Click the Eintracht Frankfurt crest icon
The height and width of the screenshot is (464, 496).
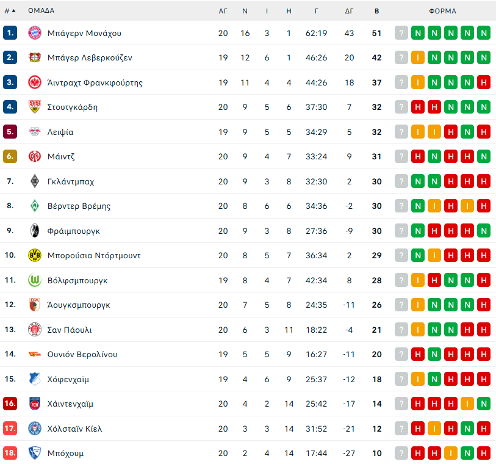pos(34,82)
